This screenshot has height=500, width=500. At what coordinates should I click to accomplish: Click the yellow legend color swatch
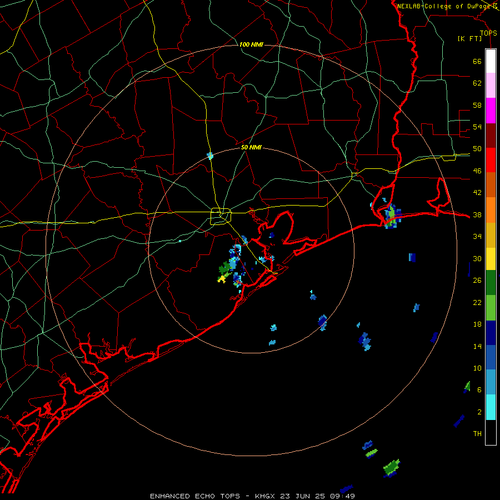(491, 259)
